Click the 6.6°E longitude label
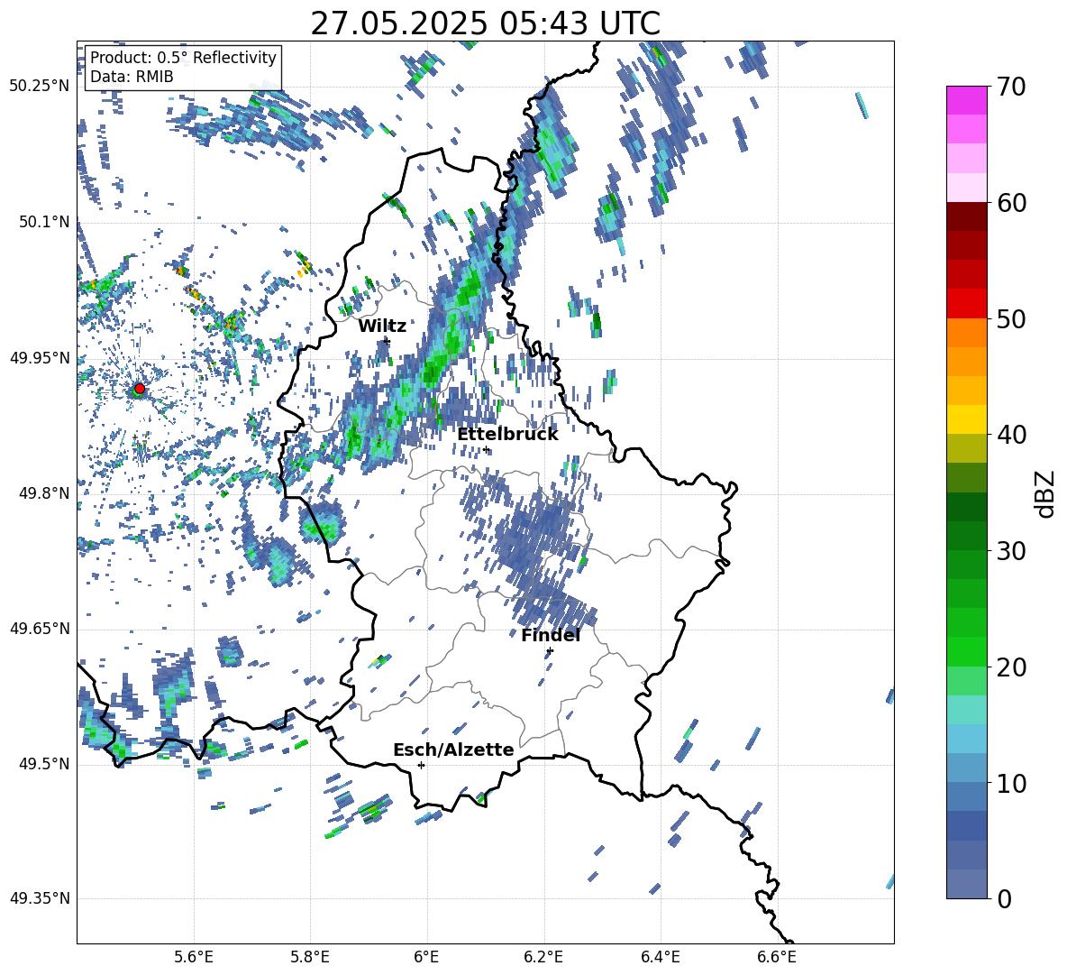The width and height of the screenshot is (1067, 975). 777,957
